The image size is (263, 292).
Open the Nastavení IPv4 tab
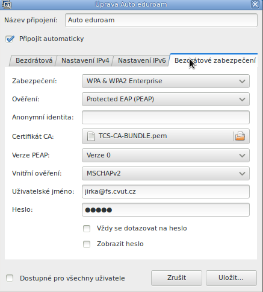click(x=85, y=60)
